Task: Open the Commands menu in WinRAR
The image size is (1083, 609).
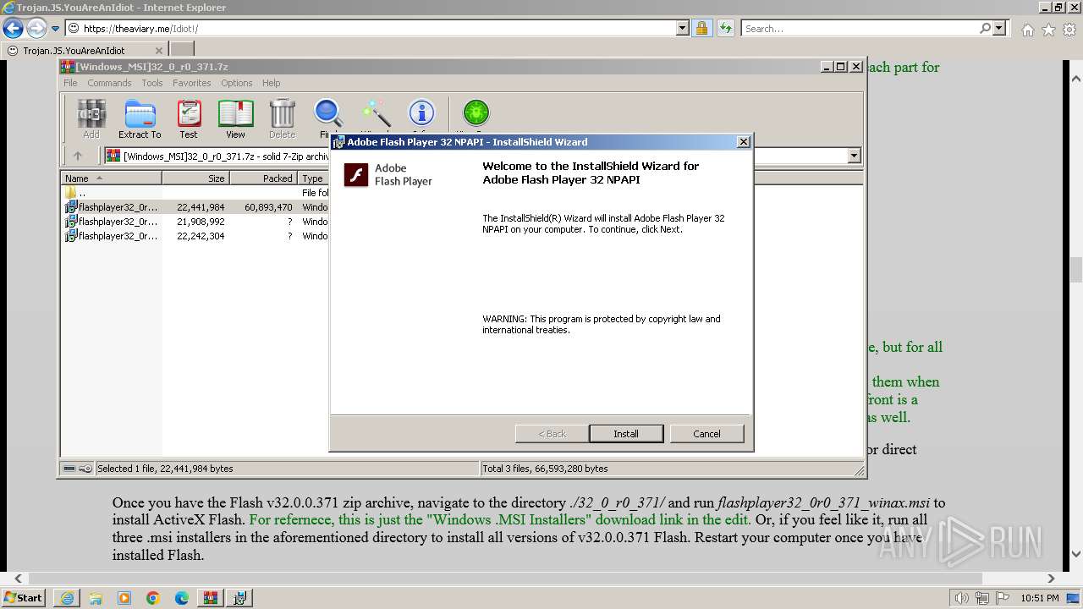Action: coord(109,83)
